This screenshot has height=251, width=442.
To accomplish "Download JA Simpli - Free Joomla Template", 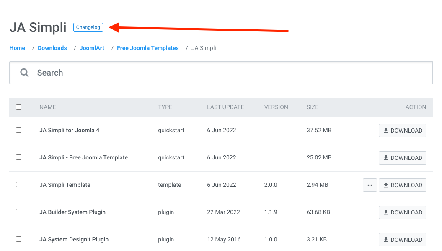I will pos(402,158).
